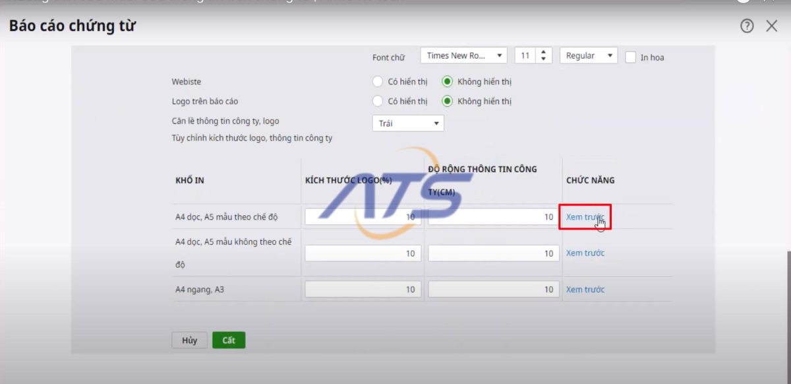Edit company info width for mẫu không theo chế độ
Screen dimensions: 791x384
[493, 253]
